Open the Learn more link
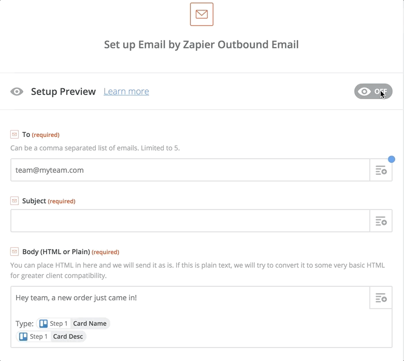404x361 pixels. [126, 91]
